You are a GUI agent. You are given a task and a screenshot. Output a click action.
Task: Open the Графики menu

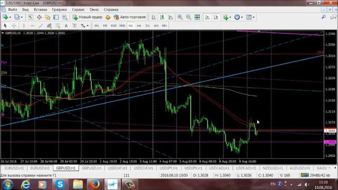[60, 9]
